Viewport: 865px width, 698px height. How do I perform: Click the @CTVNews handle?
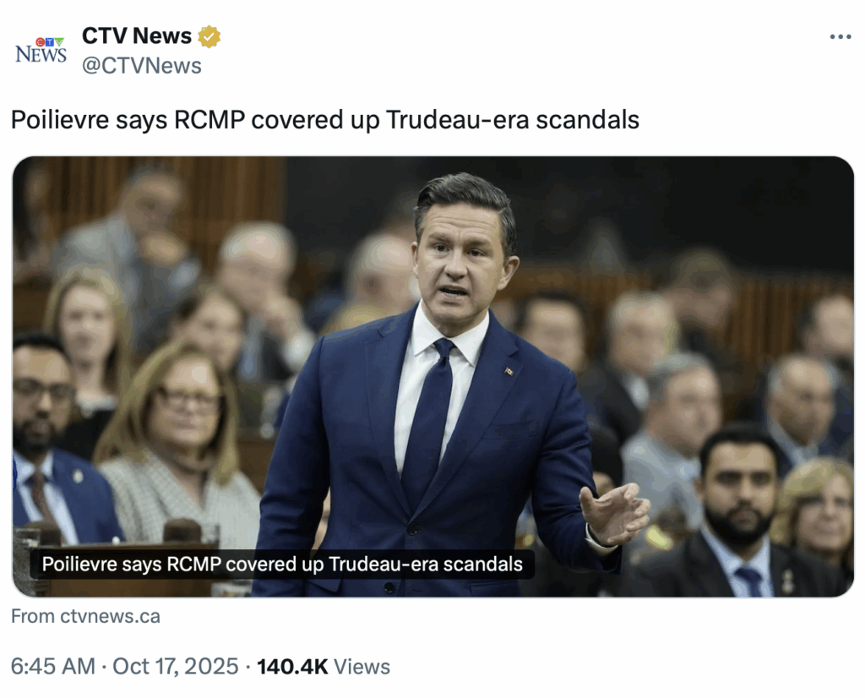click(141, 65)
